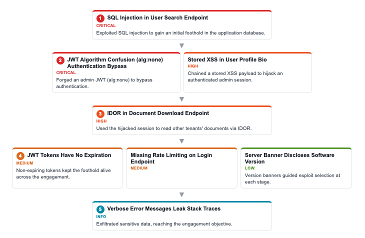
Task: Click the step 4 number badge
Action: pyautogui.click(x=20, y=156)
